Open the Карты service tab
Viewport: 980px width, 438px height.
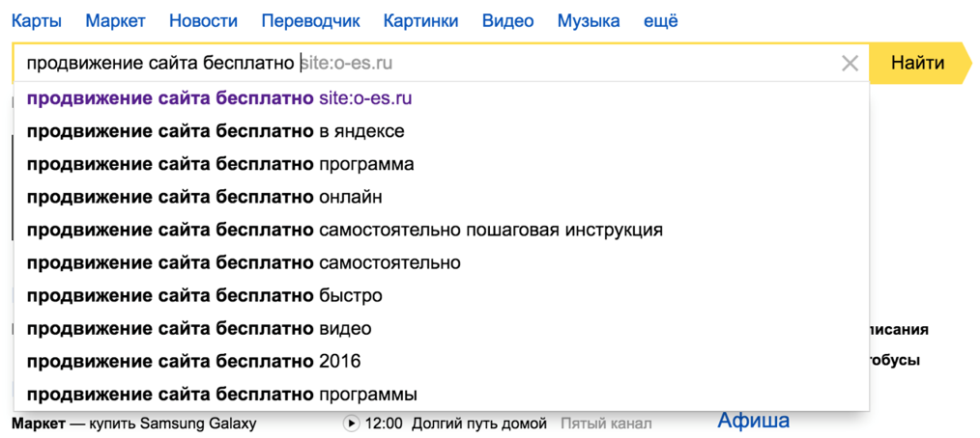pos(37,21)
